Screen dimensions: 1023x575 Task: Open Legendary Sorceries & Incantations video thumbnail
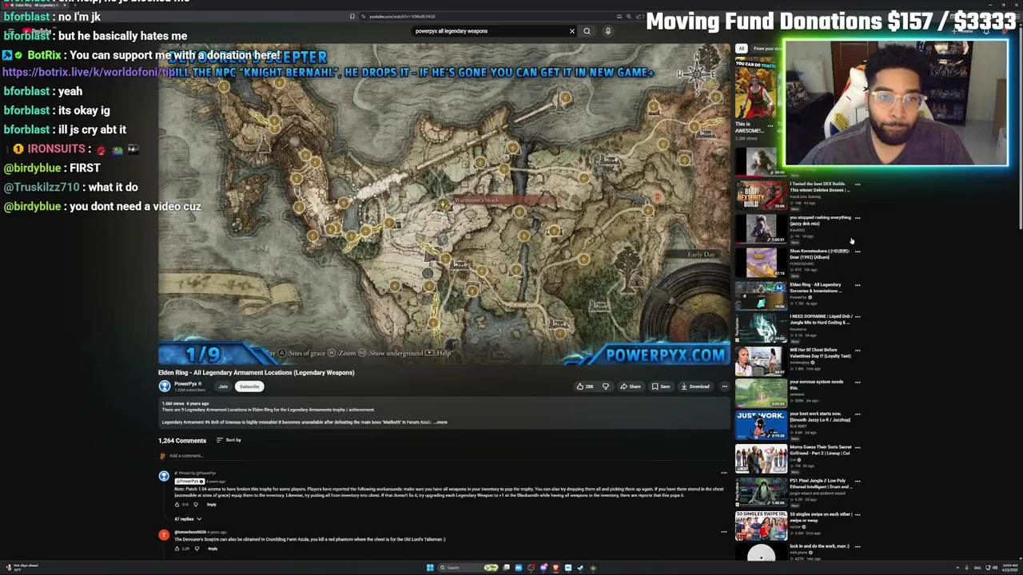coord(761,295)
